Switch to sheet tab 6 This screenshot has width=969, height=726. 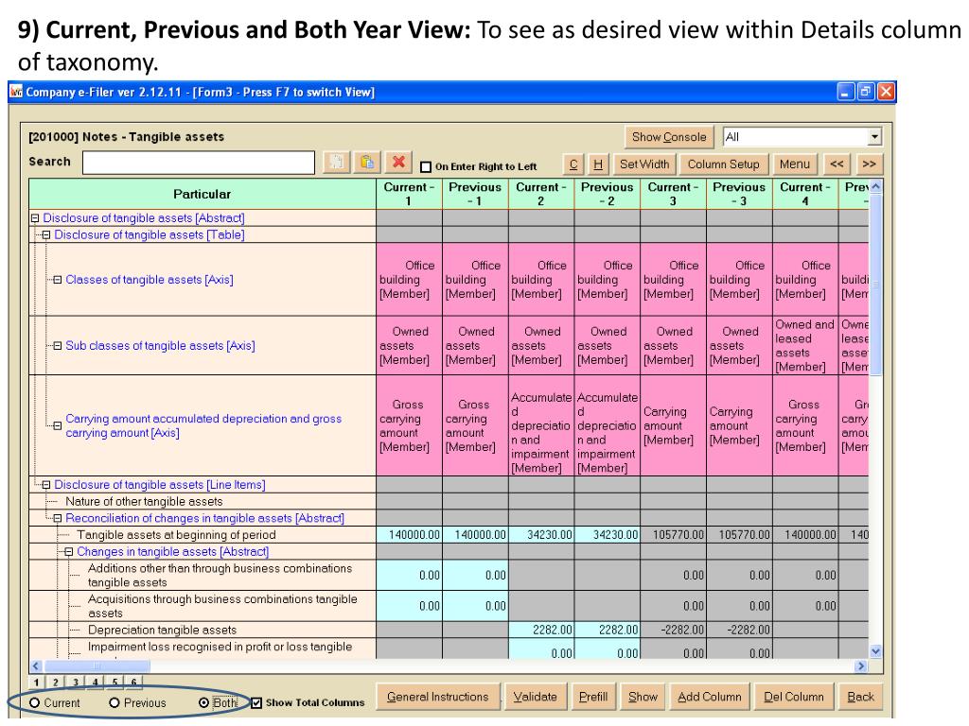[x=133, y=683]
